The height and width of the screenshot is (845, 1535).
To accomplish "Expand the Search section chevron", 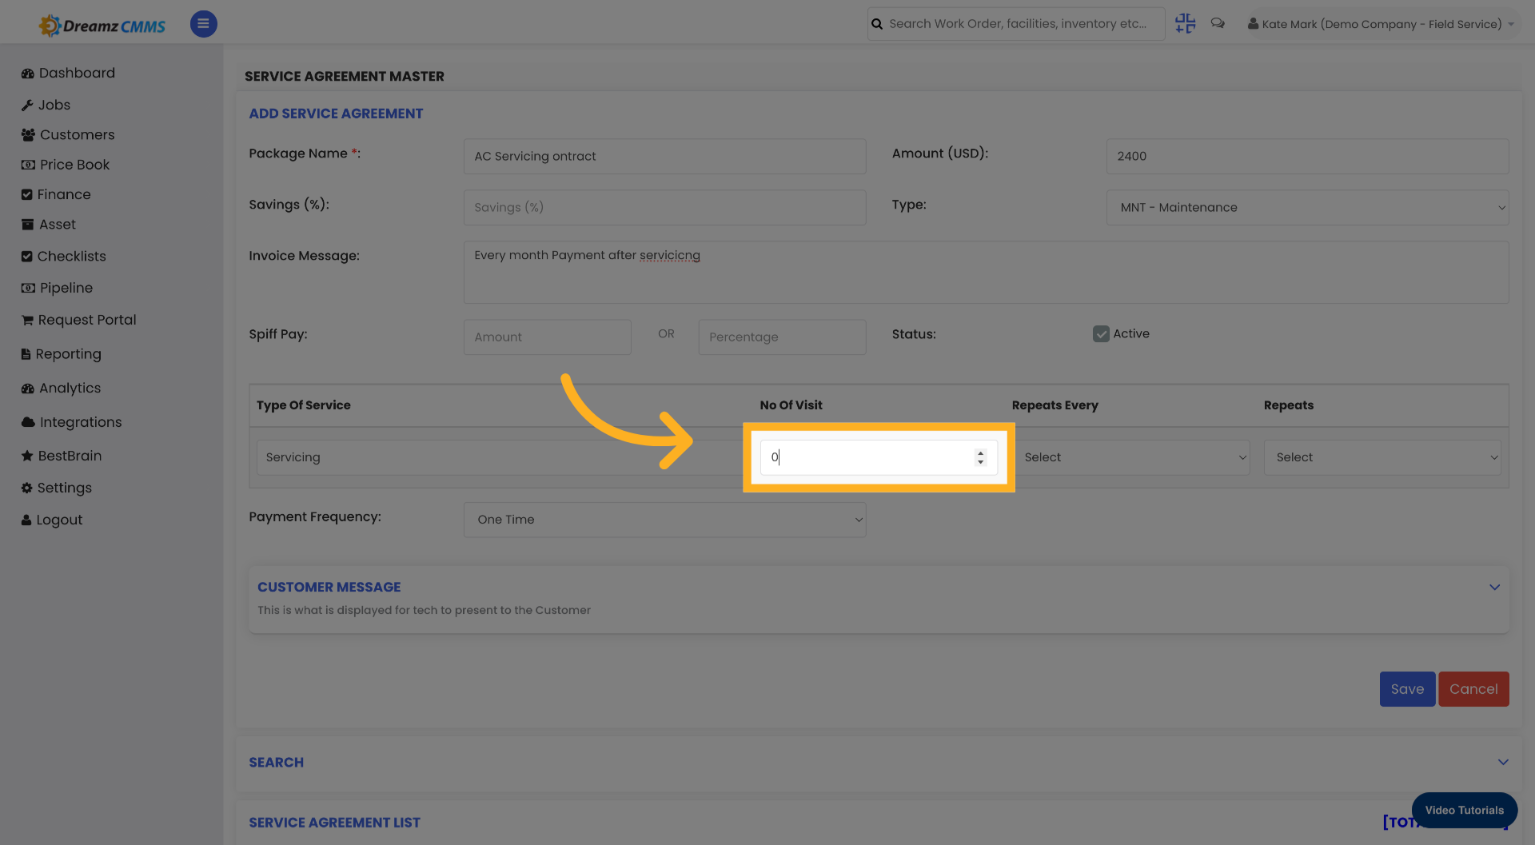I will (1503, 763).
